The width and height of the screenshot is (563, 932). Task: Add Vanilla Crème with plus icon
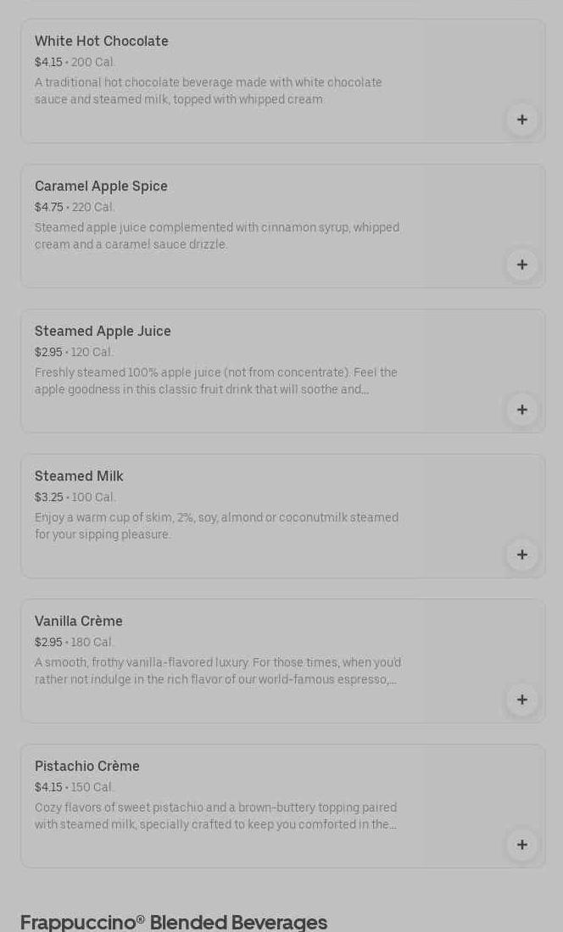(x=521, y=700)
